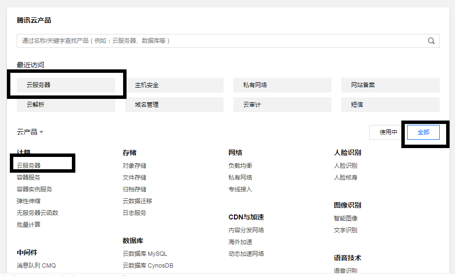Screen dimensions: 455x276
Task: Click the 语音技术 category heading
Action: (x=347, y=258)
